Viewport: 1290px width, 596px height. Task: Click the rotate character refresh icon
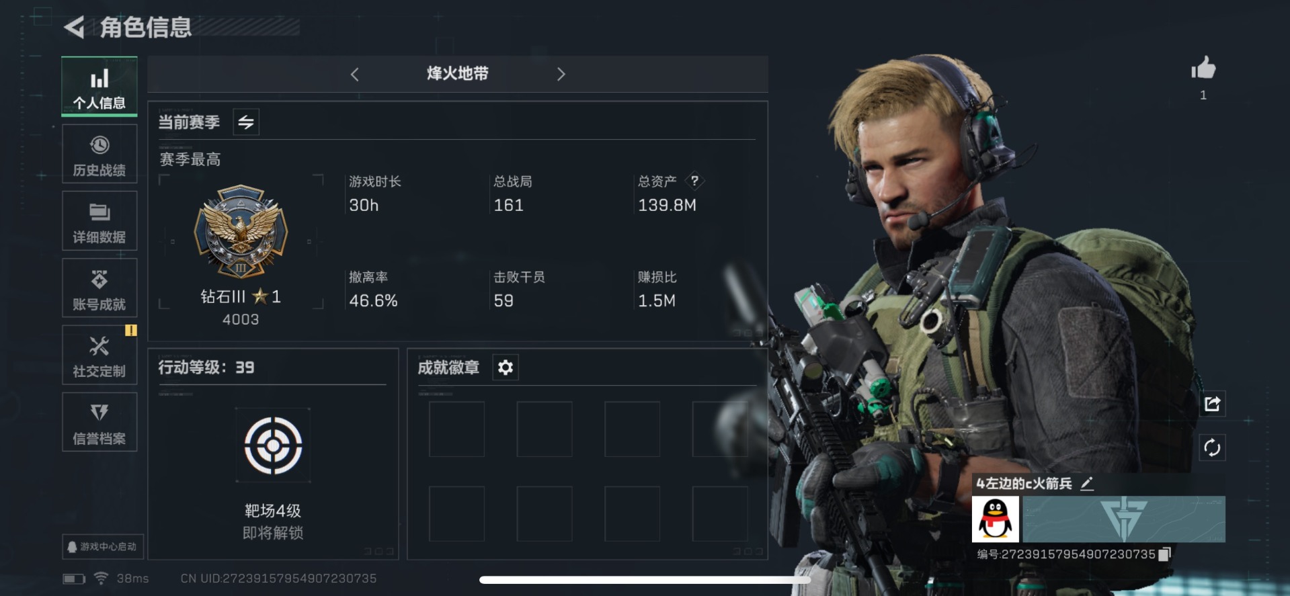(1212, 448)
